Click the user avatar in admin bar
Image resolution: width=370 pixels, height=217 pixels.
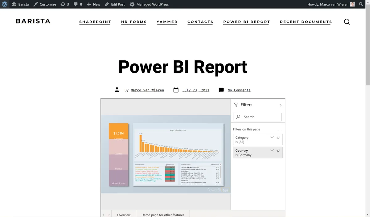point(352,4)
